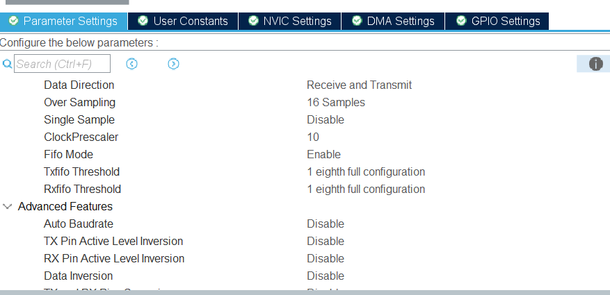
Task: Click the green check on DMA Settings
Action: (x=356, y=21)
